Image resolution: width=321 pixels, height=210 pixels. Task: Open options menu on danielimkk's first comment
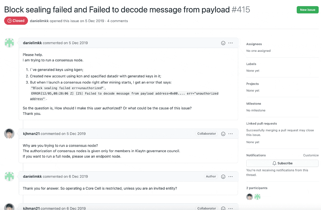(231, 43)
